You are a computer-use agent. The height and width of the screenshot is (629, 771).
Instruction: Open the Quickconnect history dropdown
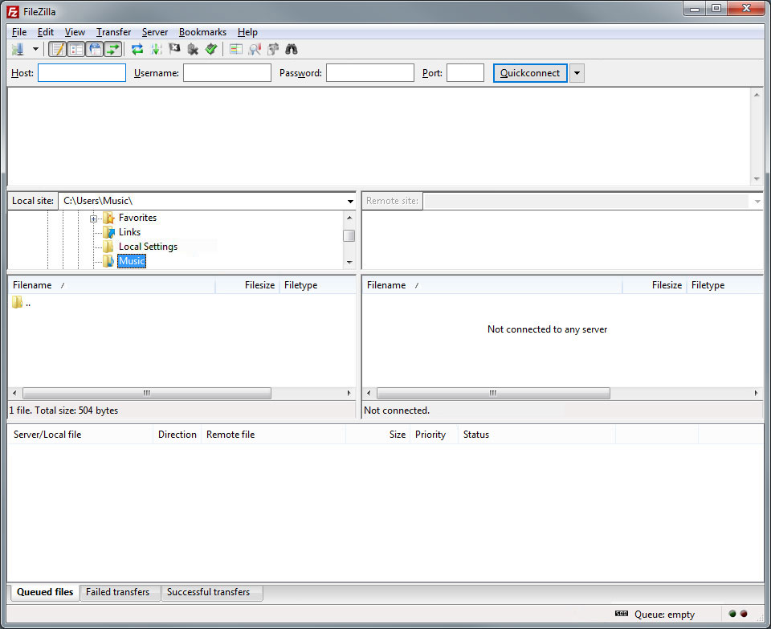577,73
